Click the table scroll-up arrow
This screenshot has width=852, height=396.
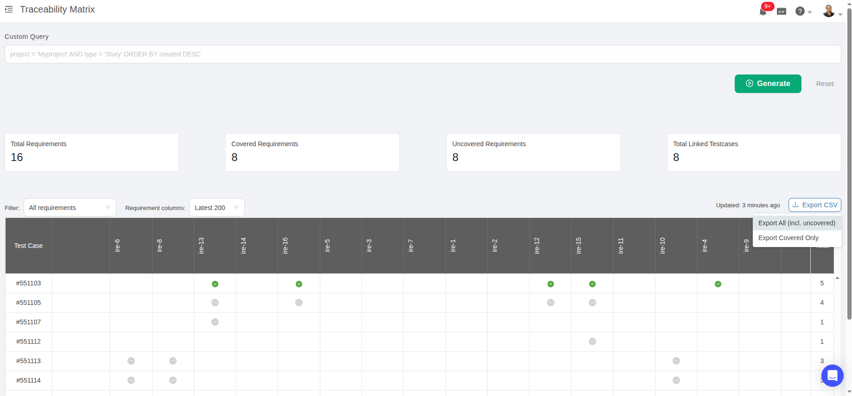837,278
